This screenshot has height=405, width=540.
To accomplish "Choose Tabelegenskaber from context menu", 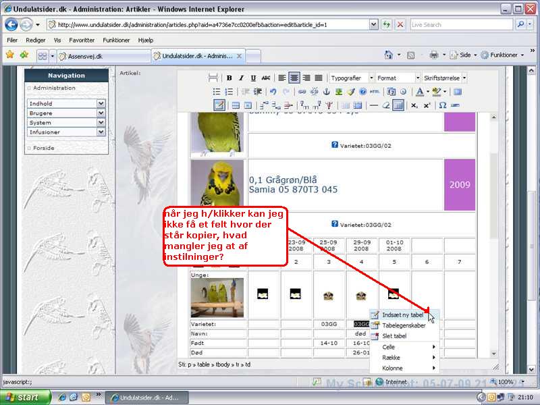I will point(404,325).
